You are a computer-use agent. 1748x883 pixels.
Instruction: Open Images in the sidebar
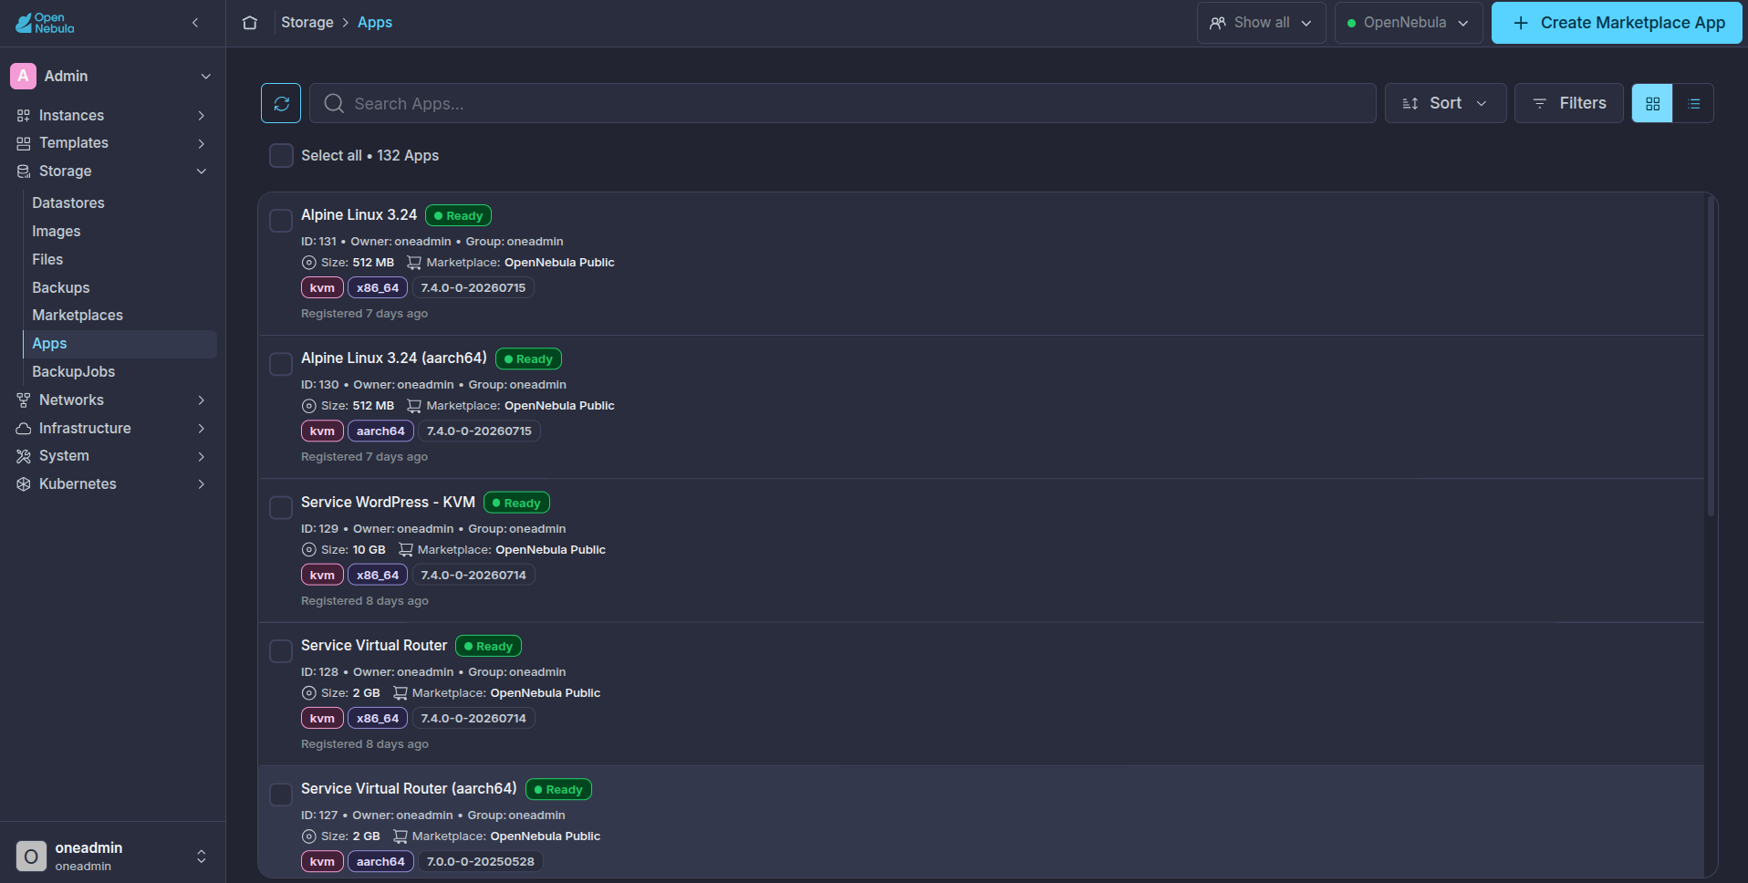[57, 232]
